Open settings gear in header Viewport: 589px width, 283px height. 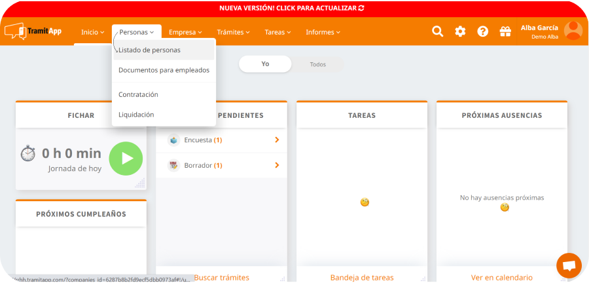[460, 31]
